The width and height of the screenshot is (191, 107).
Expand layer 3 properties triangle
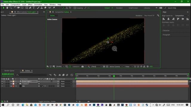tap(11, 86)
